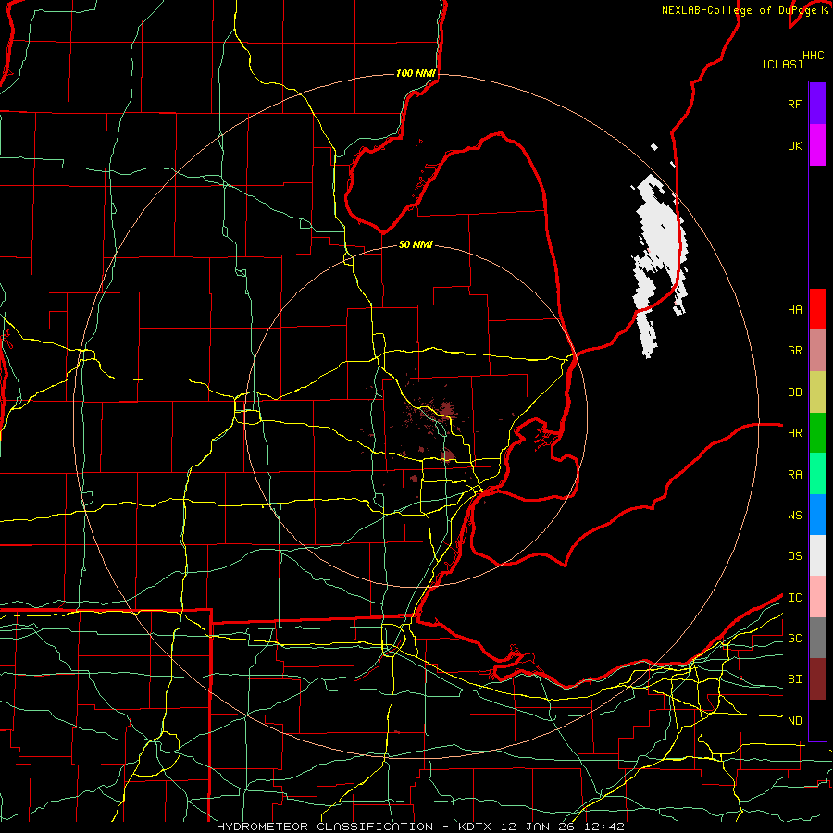Select the GC gray legend swatch
Image resolution: width=833 pixels, height=833 pixels.
click(817, 638)
